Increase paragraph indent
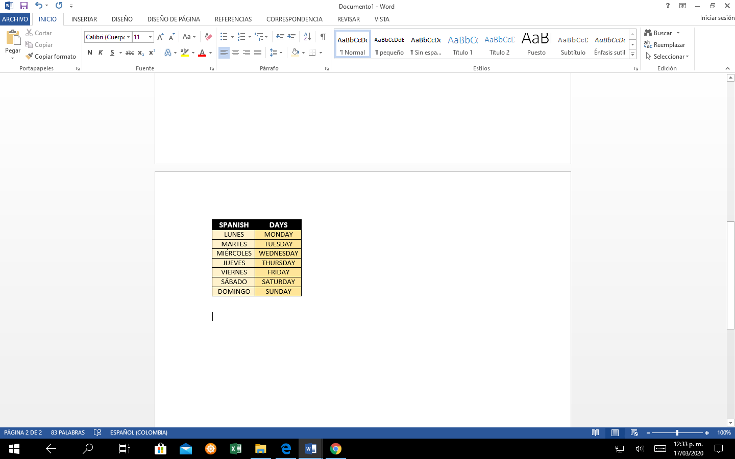 click(x=291, y=37)
